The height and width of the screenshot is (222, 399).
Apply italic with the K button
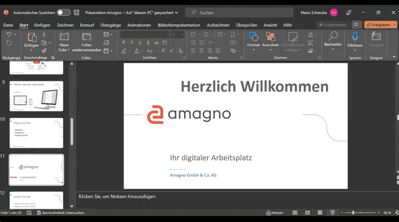pos(132,42)
